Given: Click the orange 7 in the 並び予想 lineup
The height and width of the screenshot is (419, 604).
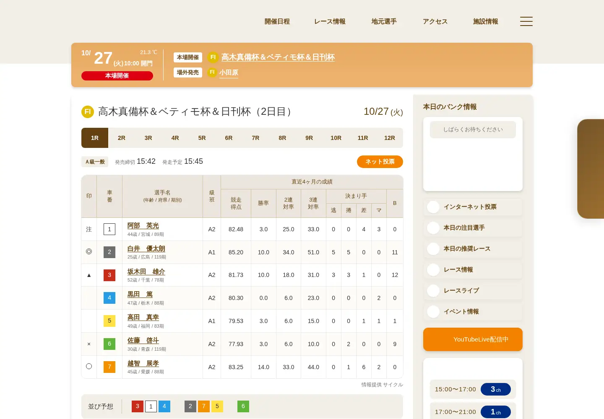Looking at the screenshot, I should coord(204,406).
